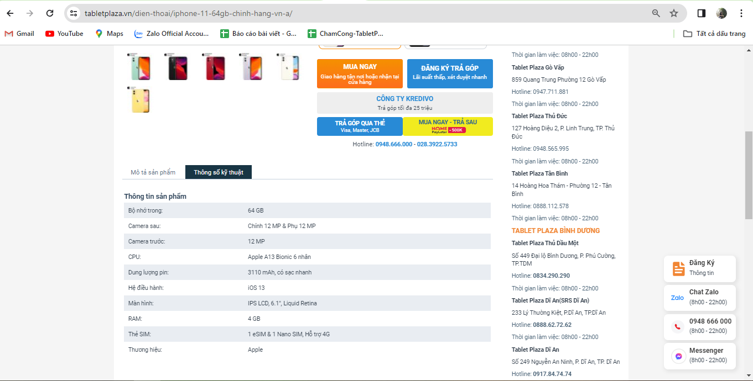753x381 pixels.
Task: Click Tablet Plaza Thủ Dầu Một store
Action: pos(545,243)
